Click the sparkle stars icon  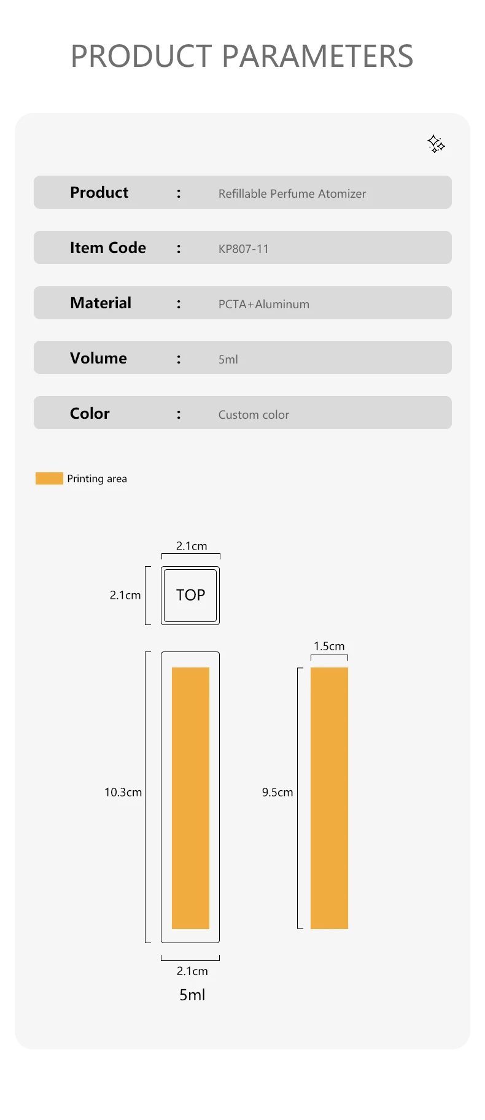click(436, 144)
